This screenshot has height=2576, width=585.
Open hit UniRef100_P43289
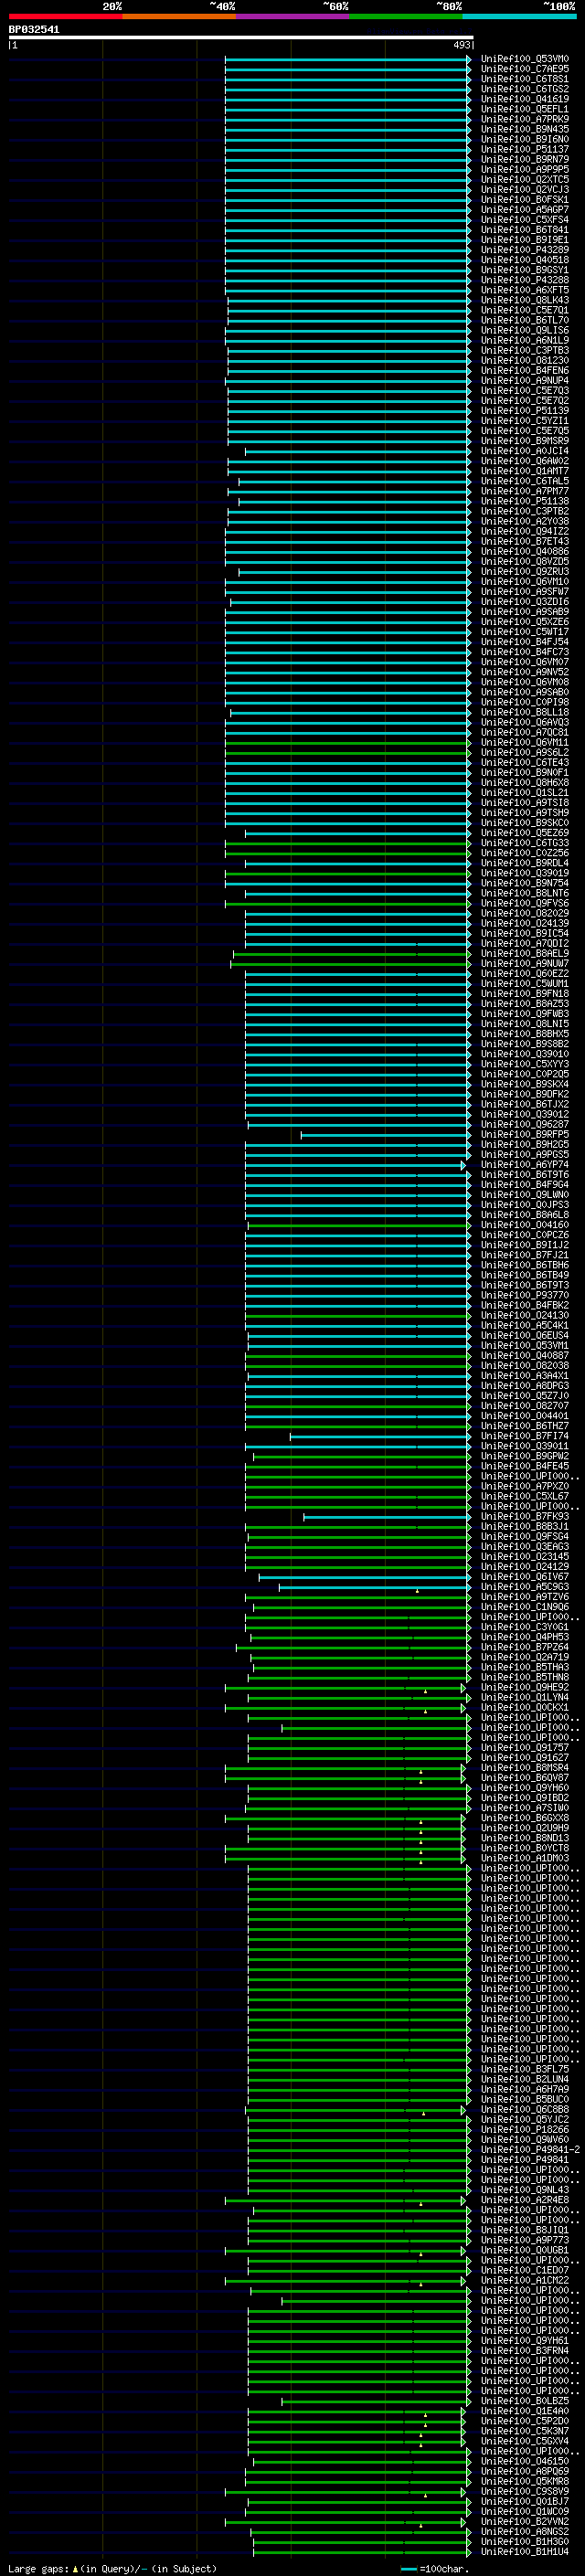point(525,250)
